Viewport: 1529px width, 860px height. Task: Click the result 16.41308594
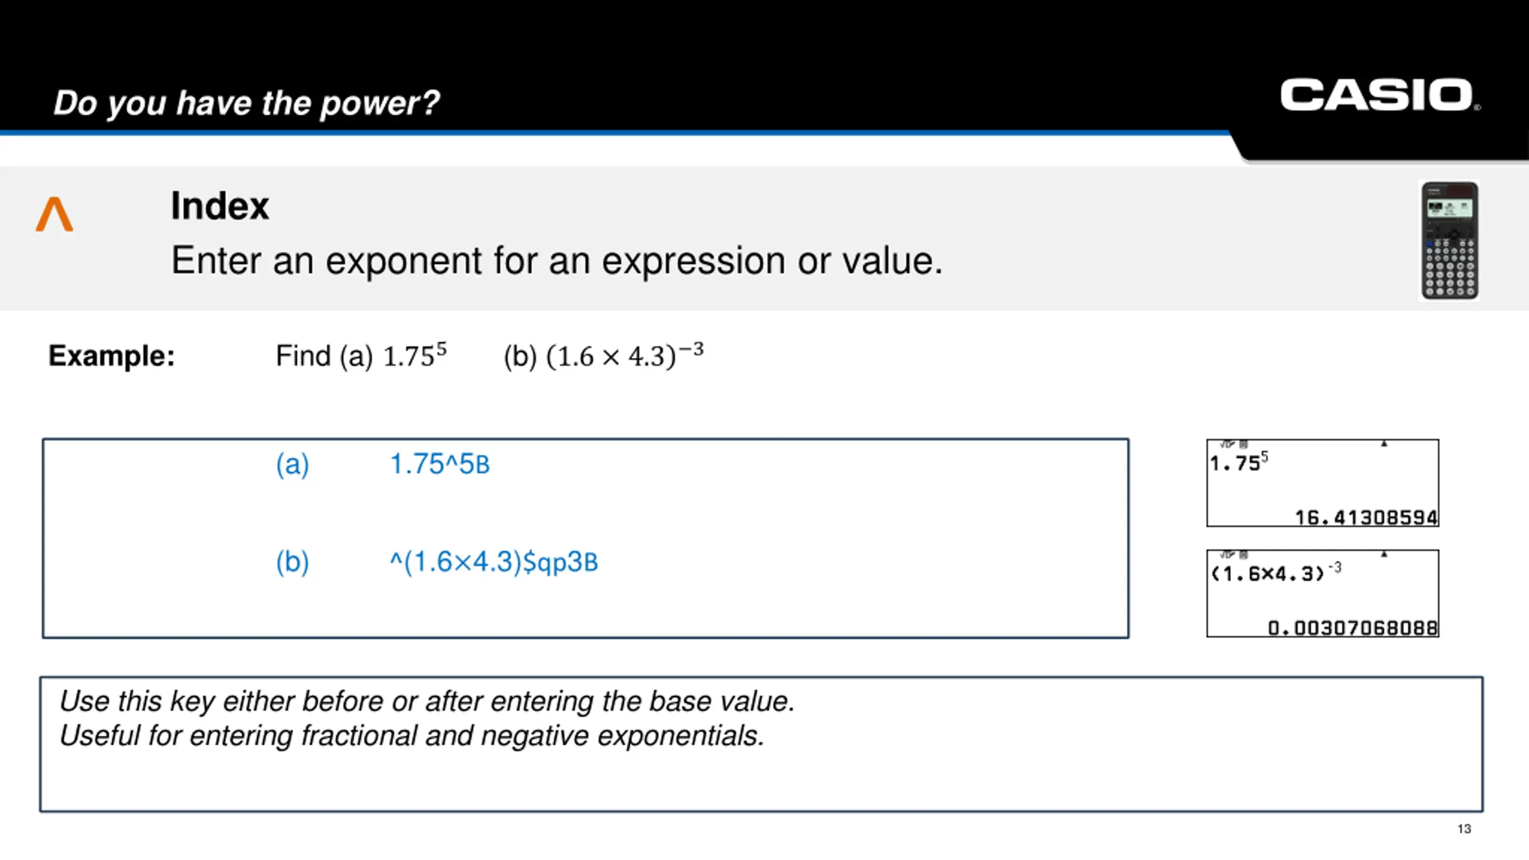click(x=1366, y=517)
